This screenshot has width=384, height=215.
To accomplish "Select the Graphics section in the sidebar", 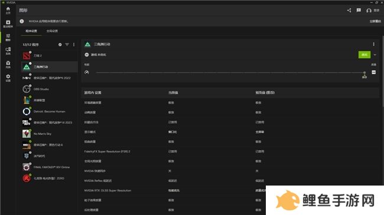I will point(8,37).
